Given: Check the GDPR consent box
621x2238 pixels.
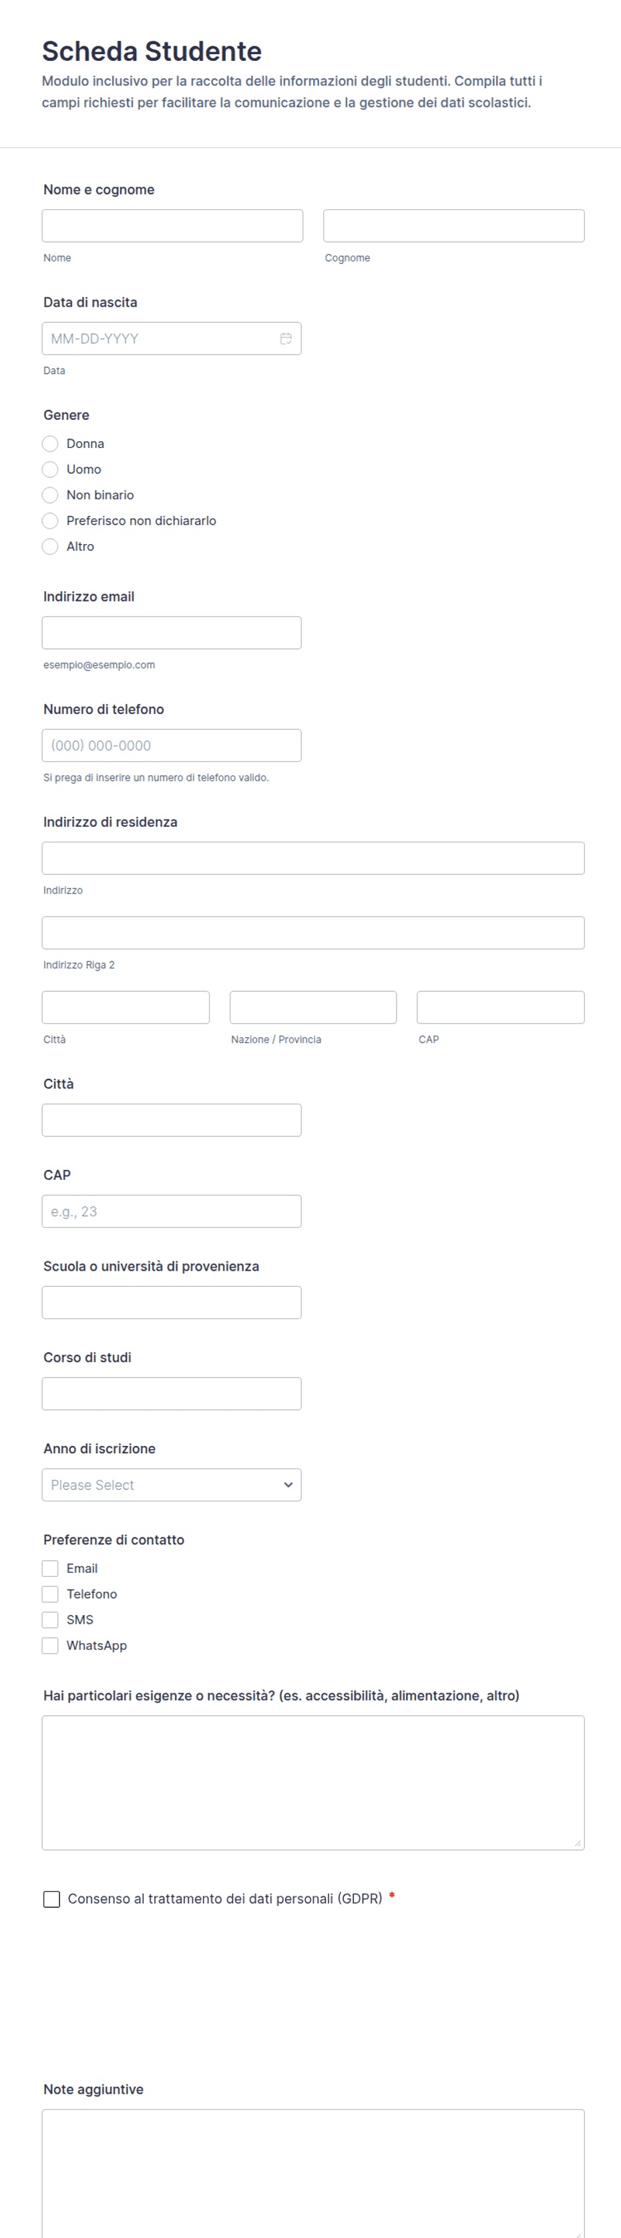Looking at the screenshot, I should tap(52, 1899).
